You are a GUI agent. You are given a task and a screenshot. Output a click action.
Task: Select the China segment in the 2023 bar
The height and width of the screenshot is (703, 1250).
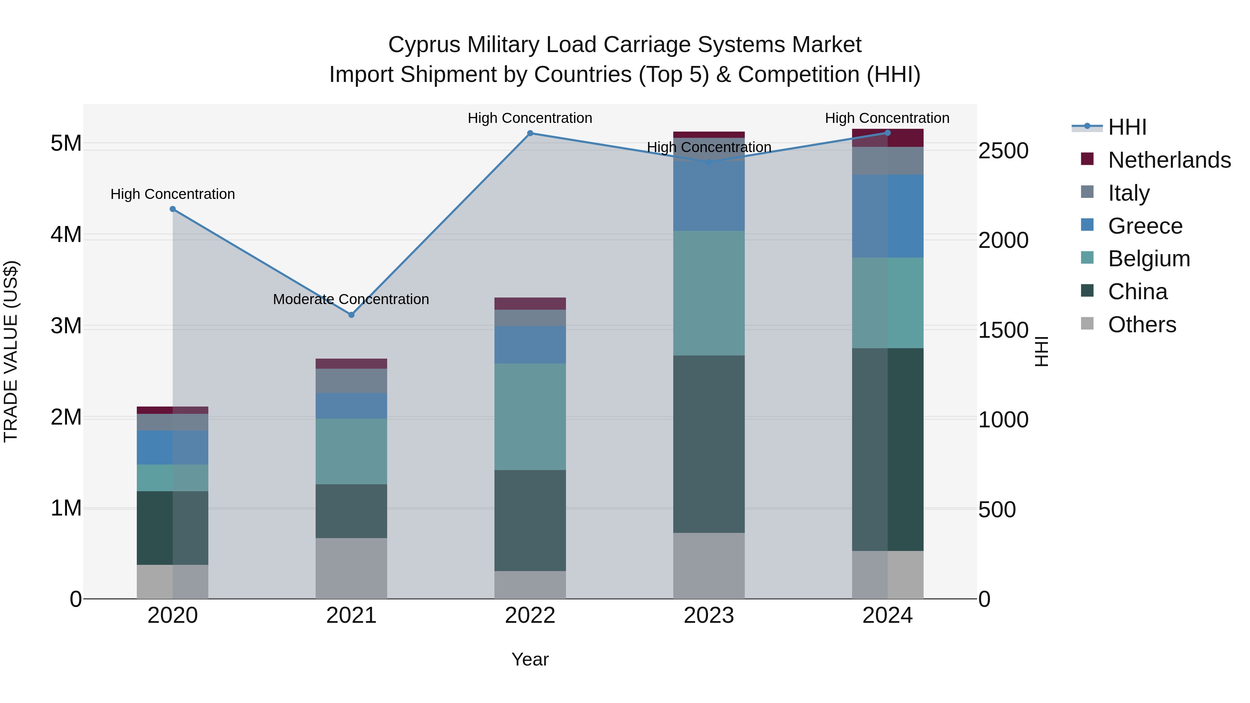[709, 444]
